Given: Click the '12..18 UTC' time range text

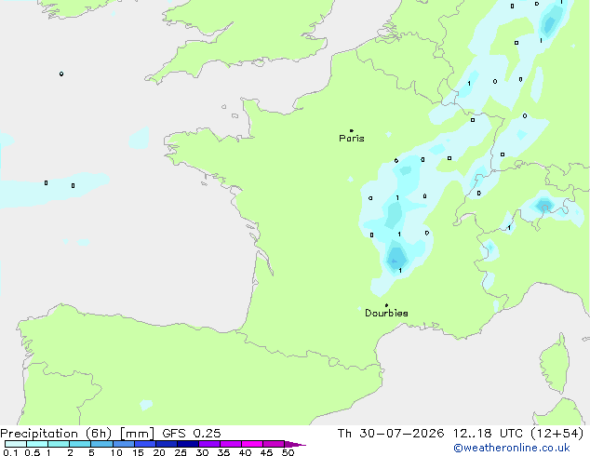Looking at the screenshot, I should pyautogui.click(x=488, y=434).
